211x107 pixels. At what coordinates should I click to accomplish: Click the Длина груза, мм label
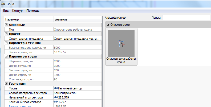pos(20,66)
